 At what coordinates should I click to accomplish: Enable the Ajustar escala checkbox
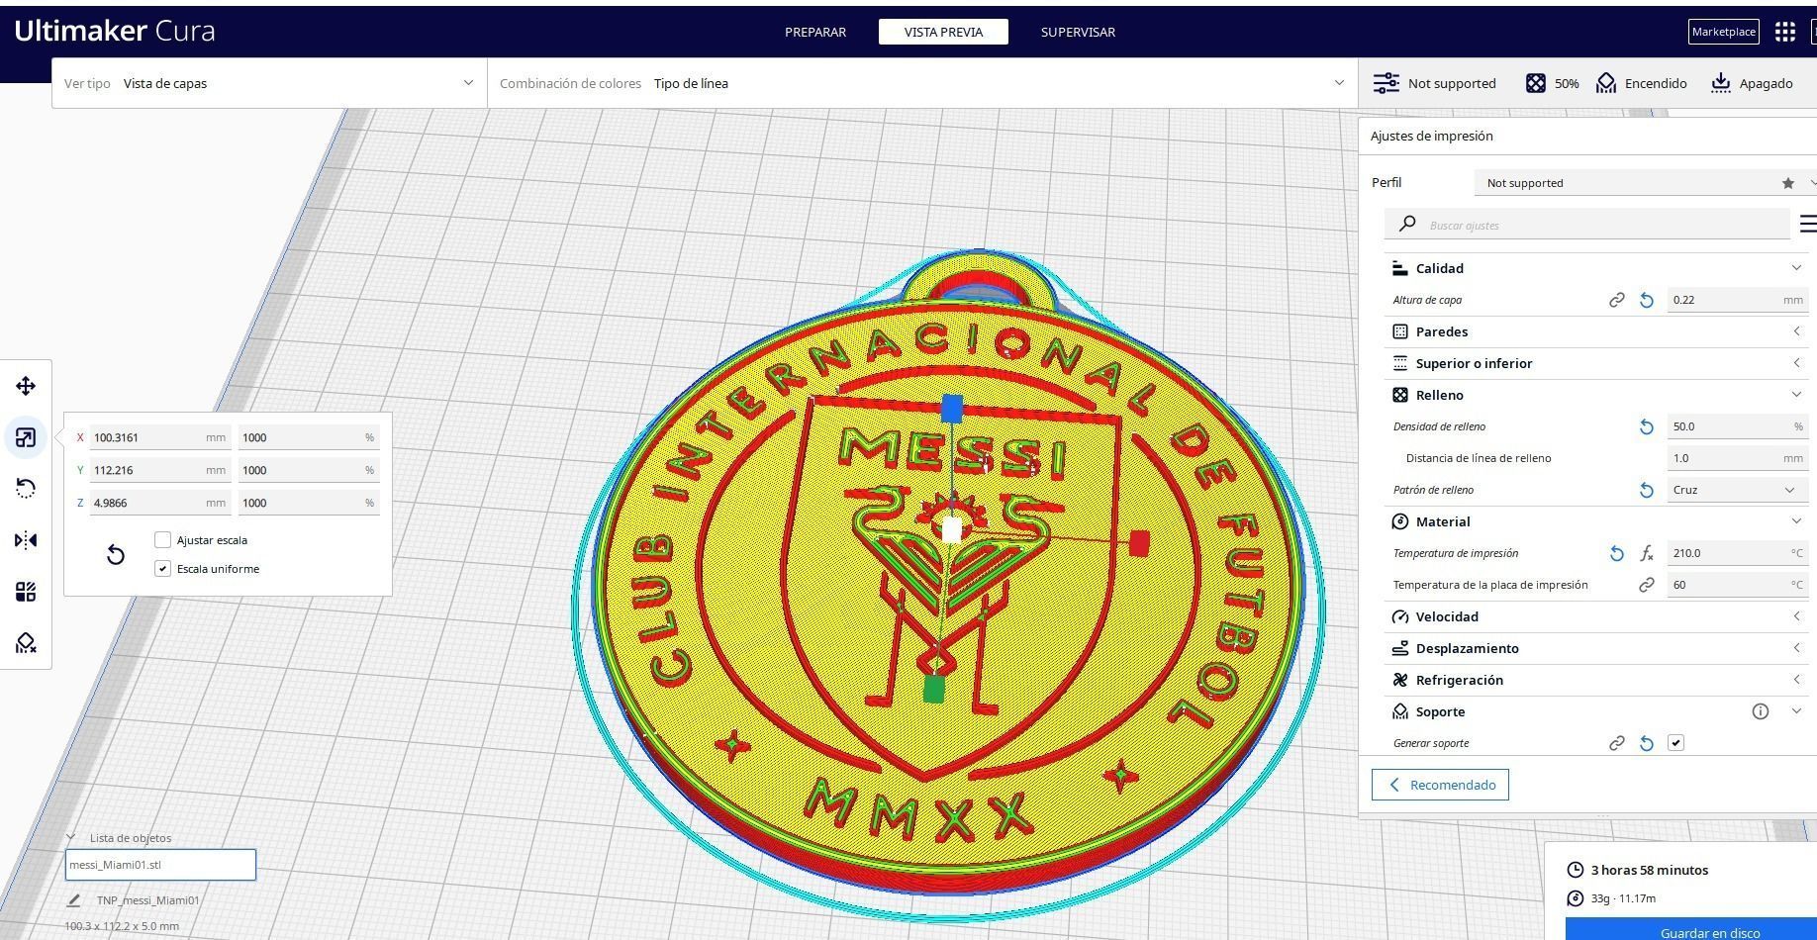point(163,540)
